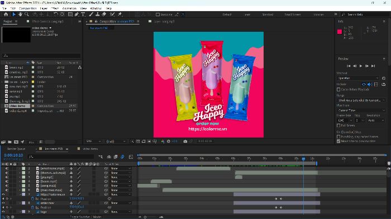The height and width of the screenshot is (219, 391).
Task: Select the Hand tool
Action: tap(20, 14)
